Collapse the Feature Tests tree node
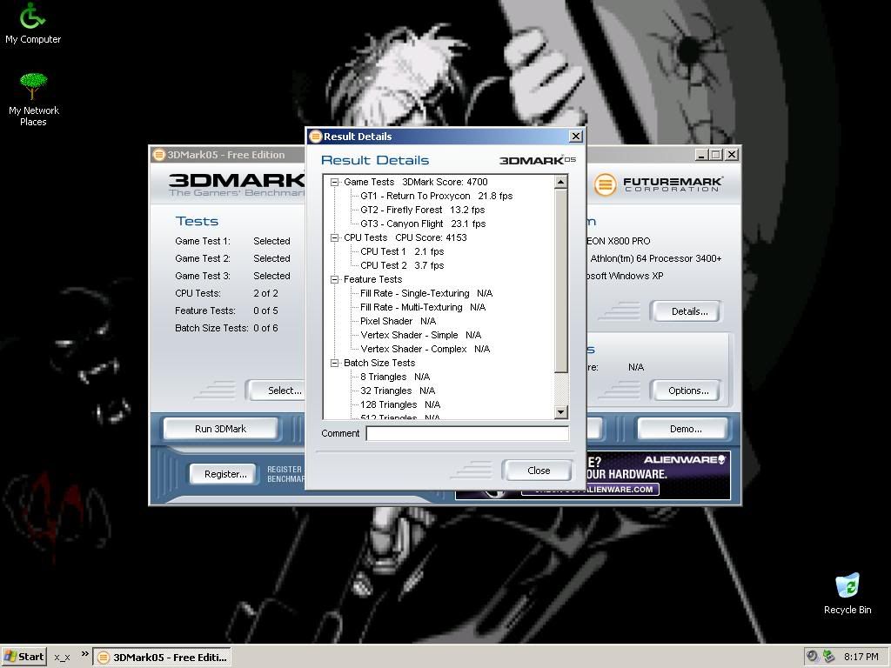Image resolution: width=891 pixels, height=668 pixels. 335,279
